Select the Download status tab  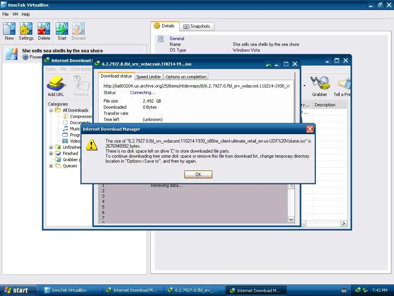pyautogui.click(x=116, y=76)
